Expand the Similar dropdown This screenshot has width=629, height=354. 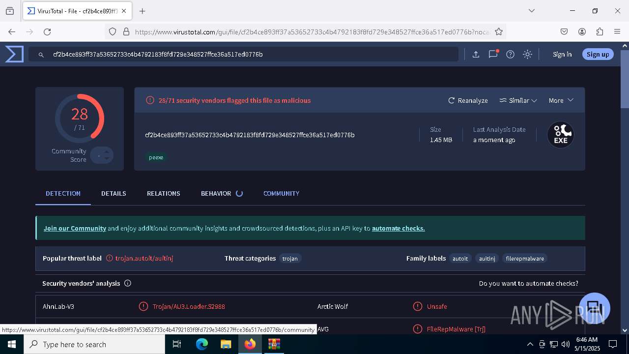(518, 100)
